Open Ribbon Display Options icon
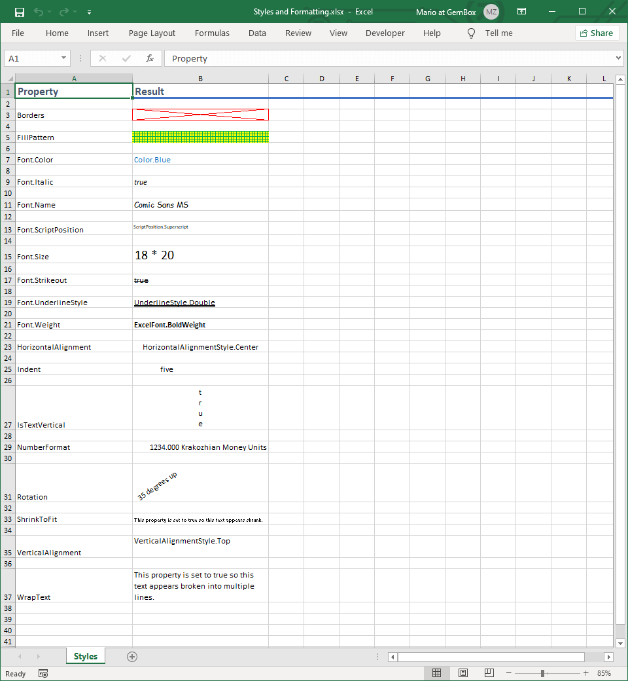The width and height of the screenshot is (628, 681). (x=521, y=12)
